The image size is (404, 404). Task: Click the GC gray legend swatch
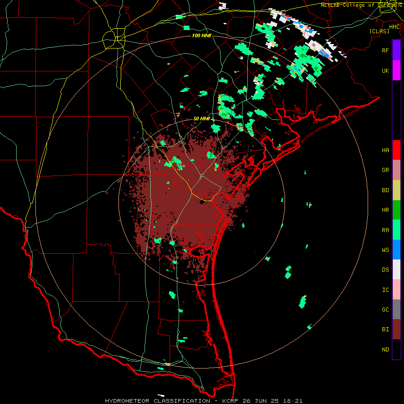pyautogui.click(x=396, y=309)
